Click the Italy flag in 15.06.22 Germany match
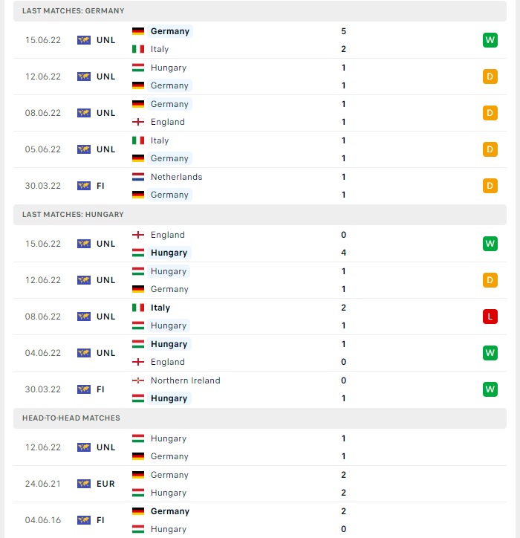This screenshot has width=520, height=538. coord(138,49)
